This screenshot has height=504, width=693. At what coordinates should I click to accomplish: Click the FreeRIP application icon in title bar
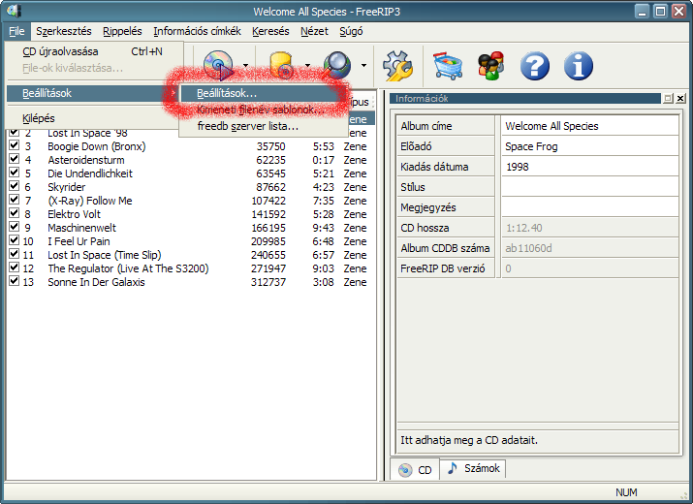pyautogui.click(x=14, y=11)
